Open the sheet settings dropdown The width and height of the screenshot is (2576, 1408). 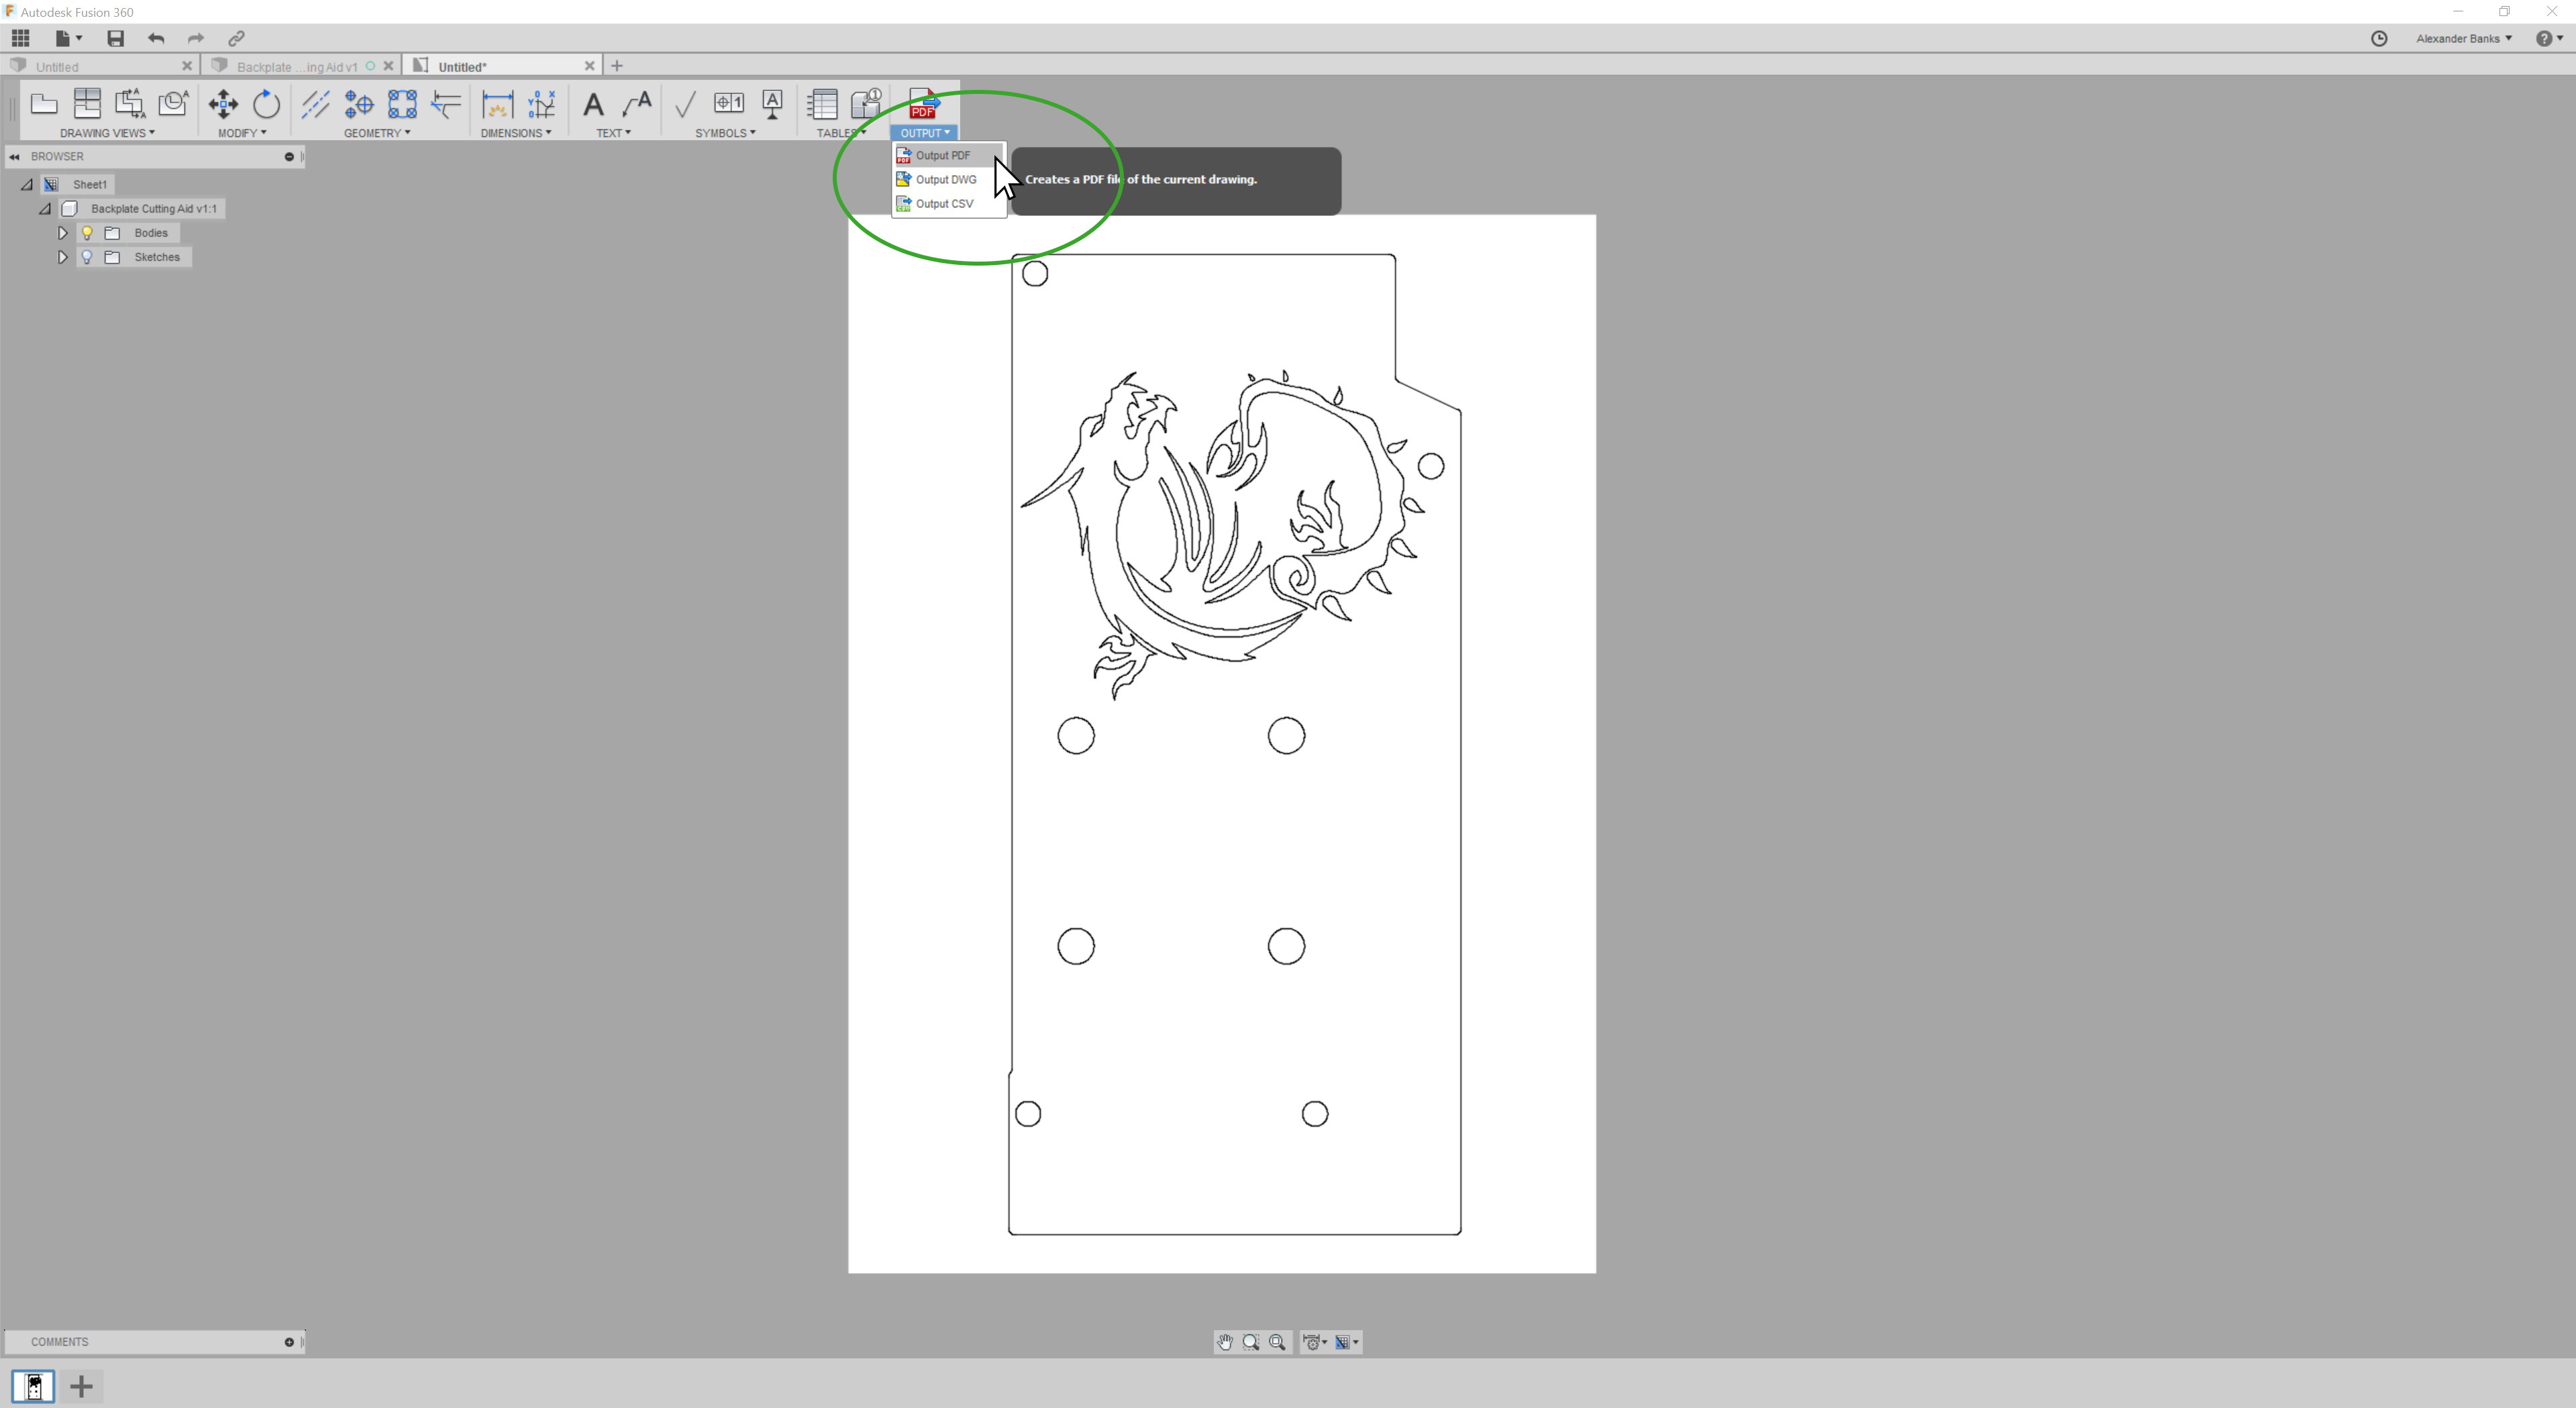pos(1347,1342)
